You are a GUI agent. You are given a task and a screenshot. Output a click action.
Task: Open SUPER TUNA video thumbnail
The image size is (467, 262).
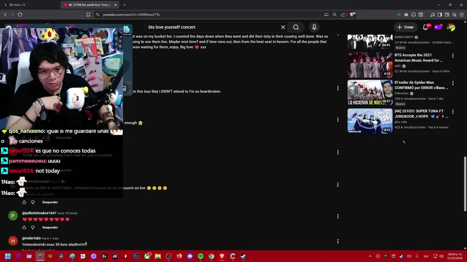(370, 121)
